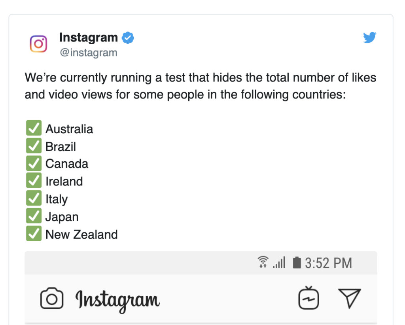Open the IGTV icon
405x325 pixels.
click(x=308, y=298)
